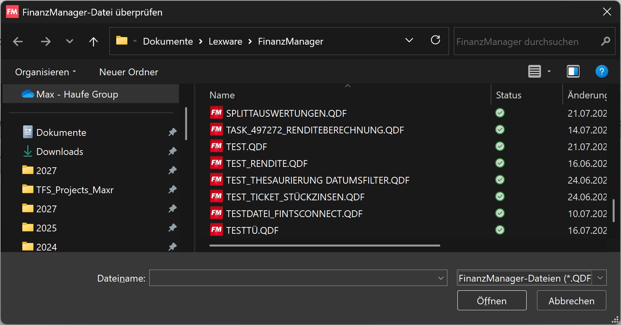This screenshot has width=621, height=325.
Task: Select file TEST_THESAURIERUNG DATUMSFILTER.QDF
Action: click(318, 180)
